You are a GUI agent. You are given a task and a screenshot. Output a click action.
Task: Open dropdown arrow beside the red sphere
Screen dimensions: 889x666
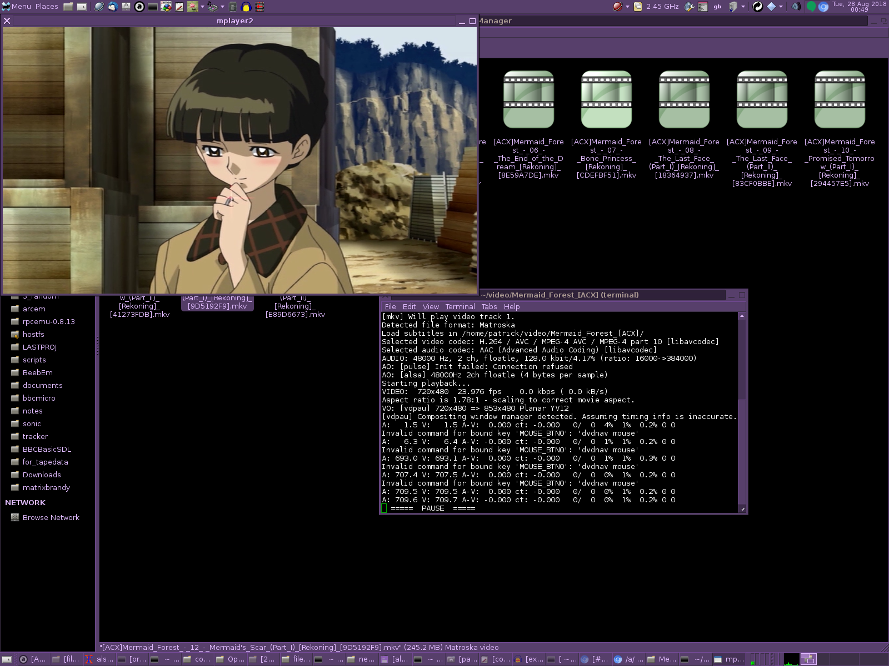click(x=627, y=7)
